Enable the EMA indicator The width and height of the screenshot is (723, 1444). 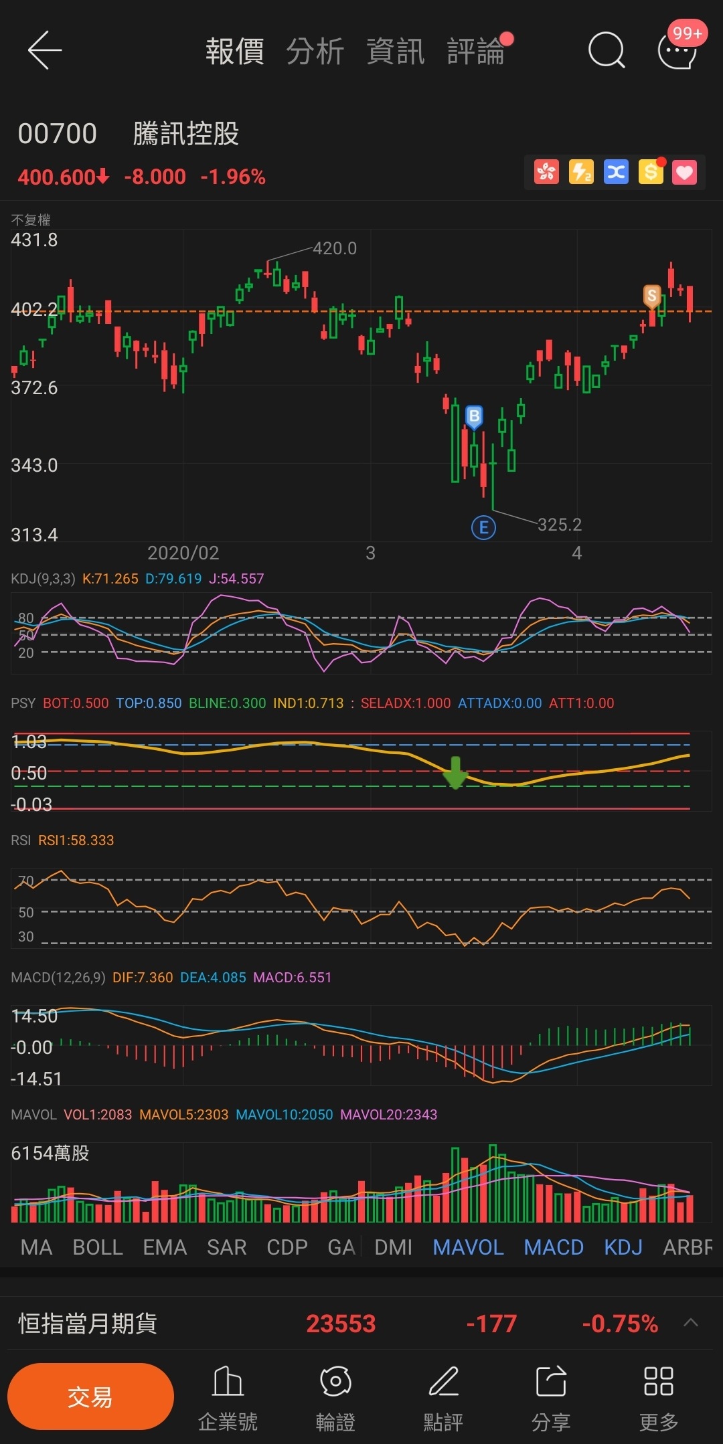coord(165,1247)
